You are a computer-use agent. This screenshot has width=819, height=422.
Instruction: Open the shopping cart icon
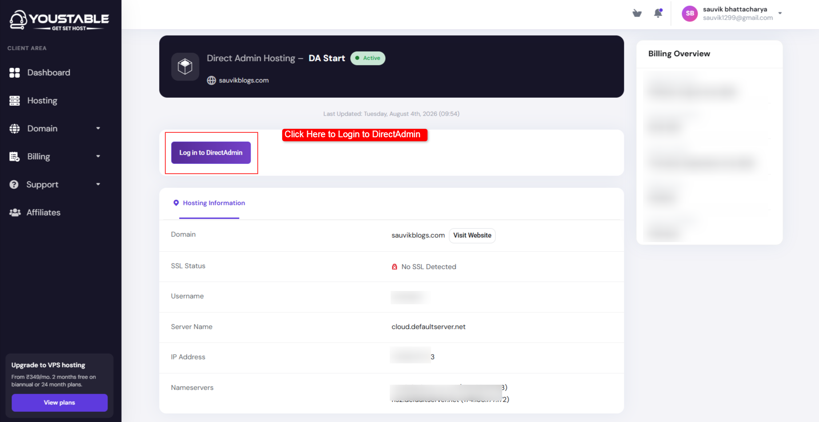point(637,13)
